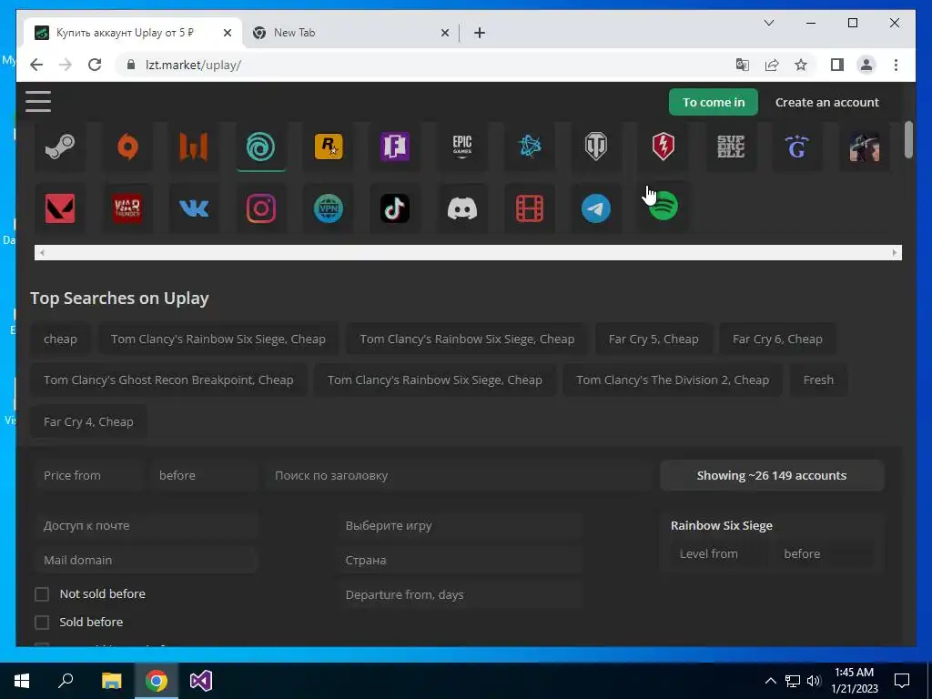This screenshot has width=932, height=699.
Task: Open the red film strip category icon
Action: coord(529,208)
